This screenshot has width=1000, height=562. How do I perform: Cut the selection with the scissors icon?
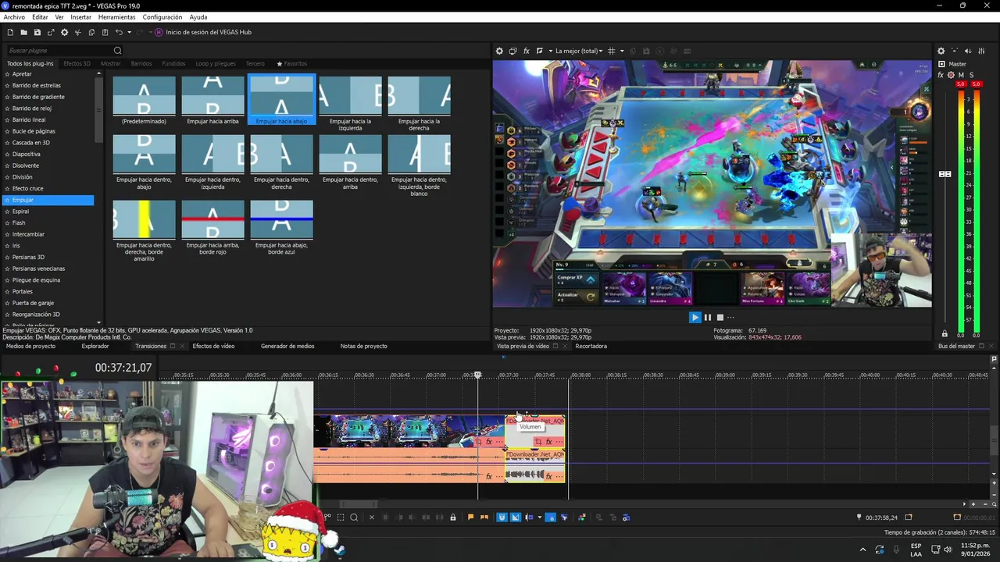tap(77, 32)
